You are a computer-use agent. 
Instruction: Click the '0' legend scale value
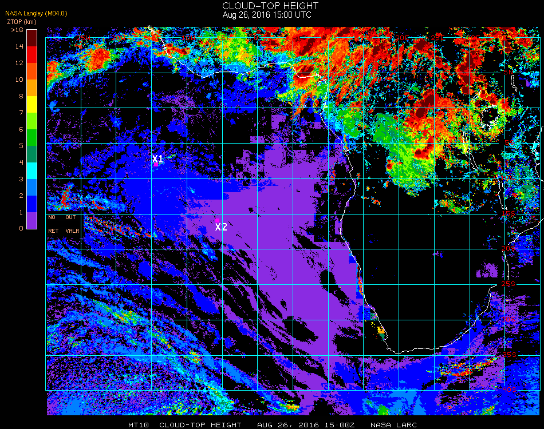21,228
